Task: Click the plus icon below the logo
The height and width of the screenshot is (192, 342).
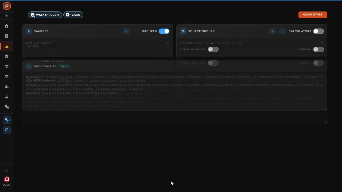Action: 7,16
